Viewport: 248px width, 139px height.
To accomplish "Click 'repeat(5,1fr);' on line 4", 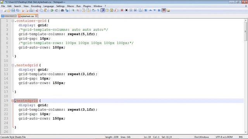I will [x=83, y=34].
